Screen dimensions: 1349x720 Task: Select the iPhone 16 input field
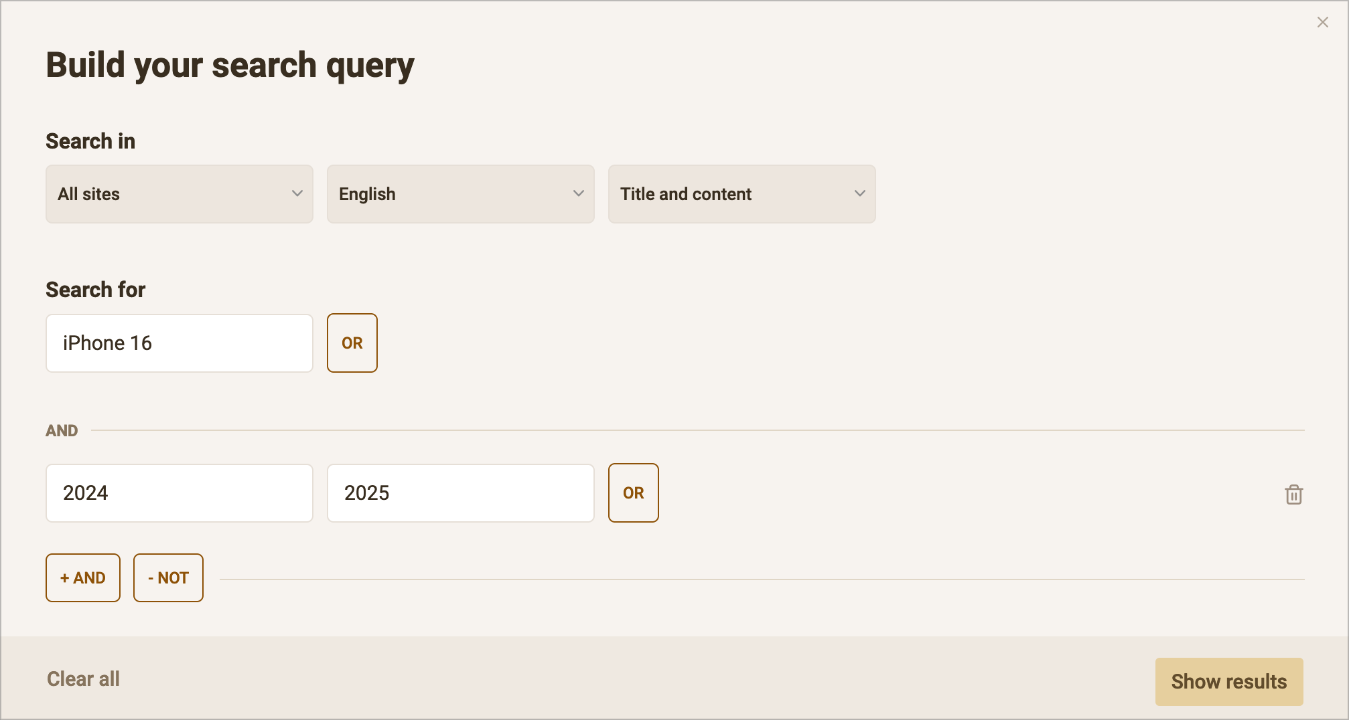[179, 343]
